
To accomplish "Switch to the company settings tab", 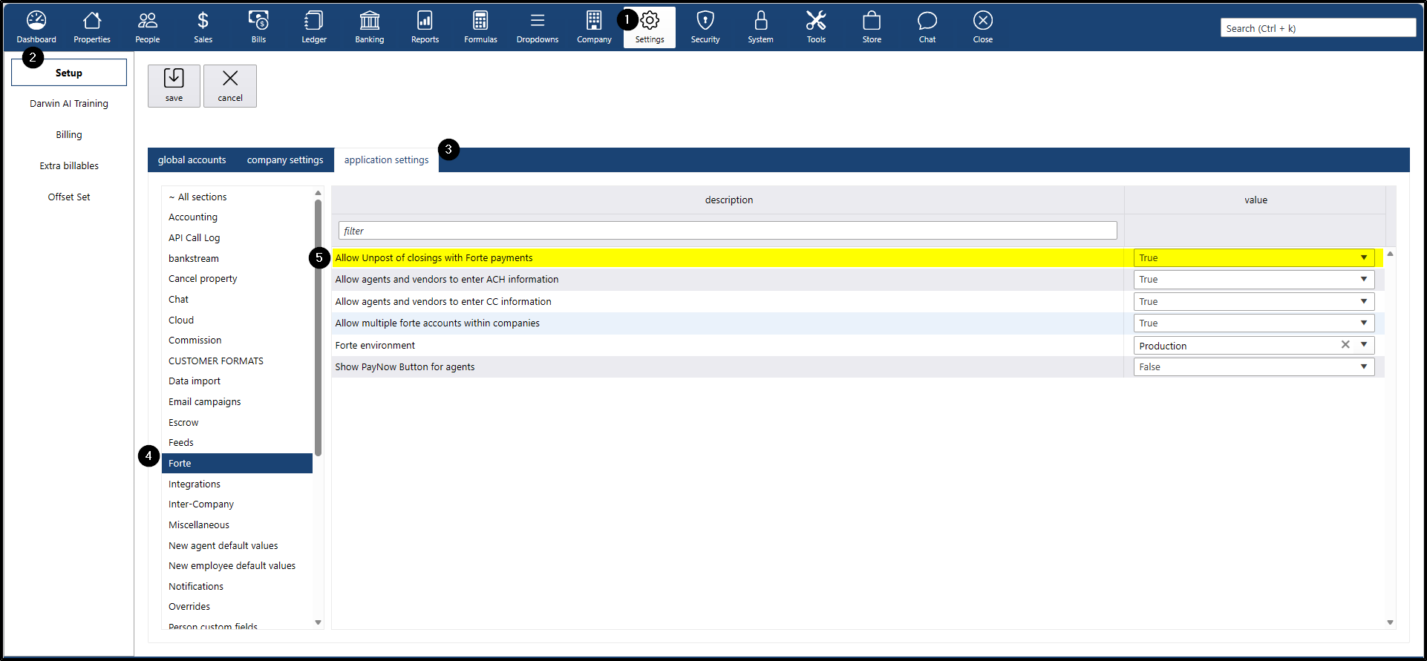I will 285,160.
